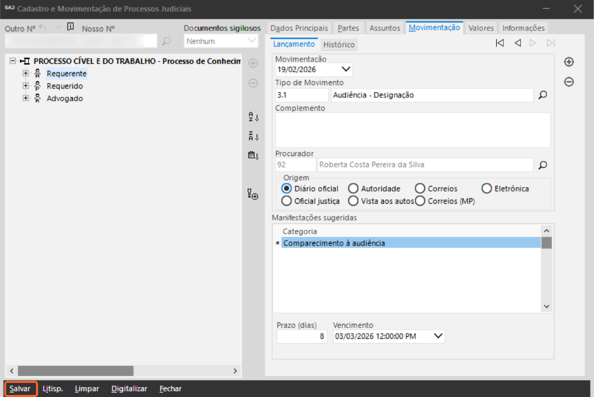Expand the Requerente tree node
Screen dimensions: 594x397
pyautogui.click(x=26, y=73)
